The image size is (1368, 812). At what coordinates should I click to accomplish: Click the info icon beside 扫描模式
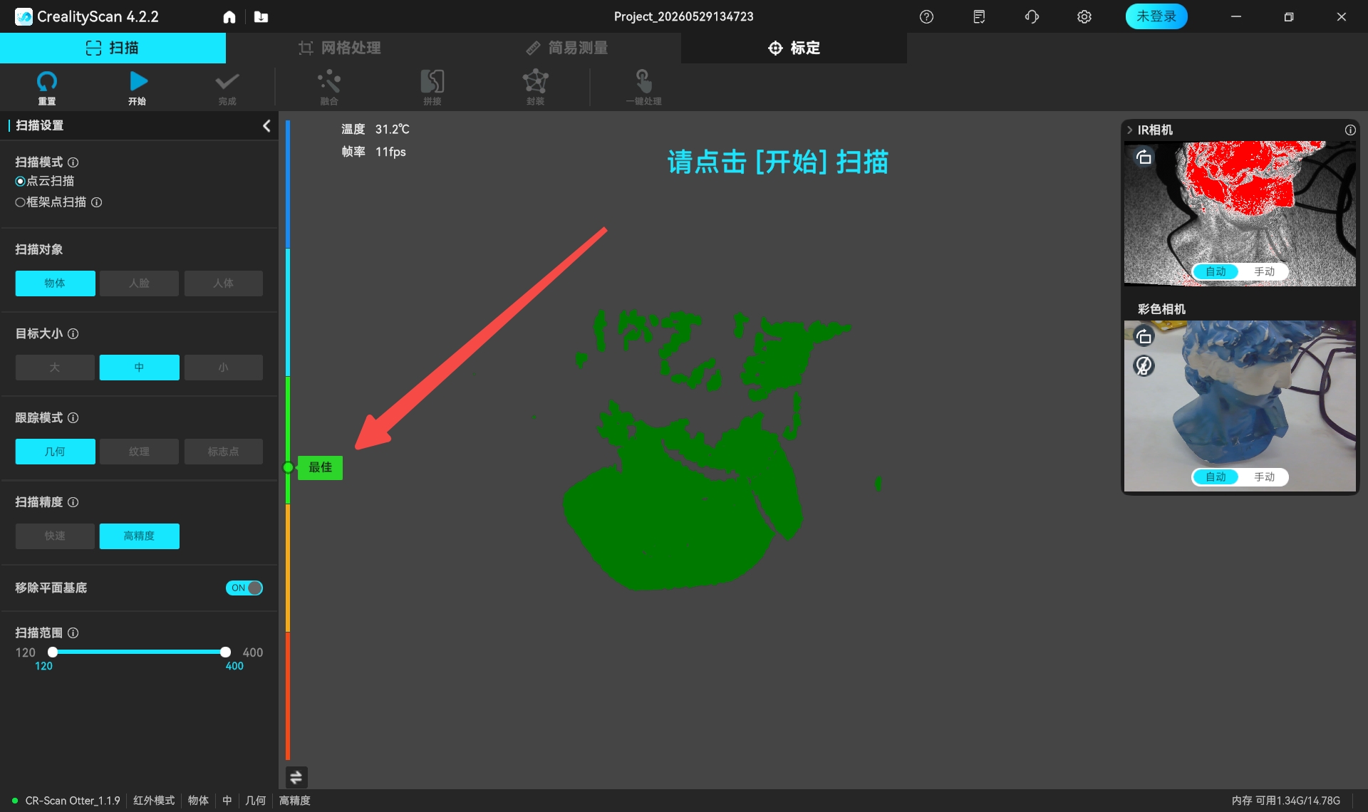point(73,162)
